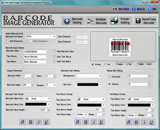Open the Help link
The image size is (160, 130).
[x=154, y=9]
